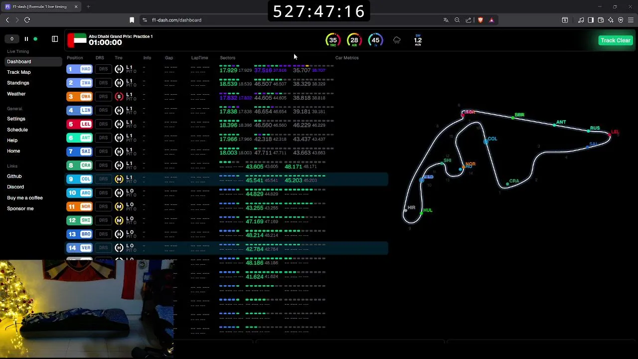
Task: Click DRS indicator in OWA row
Action: click(103, 97)
